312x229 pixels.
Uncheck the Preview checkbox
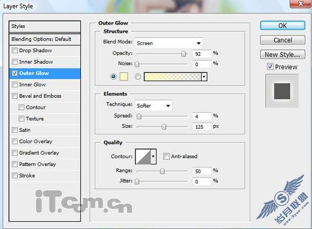point(270,67)
